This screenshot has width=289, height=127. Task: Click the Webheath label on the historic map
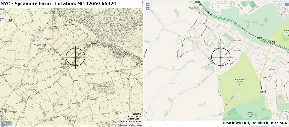click(40, 45)
